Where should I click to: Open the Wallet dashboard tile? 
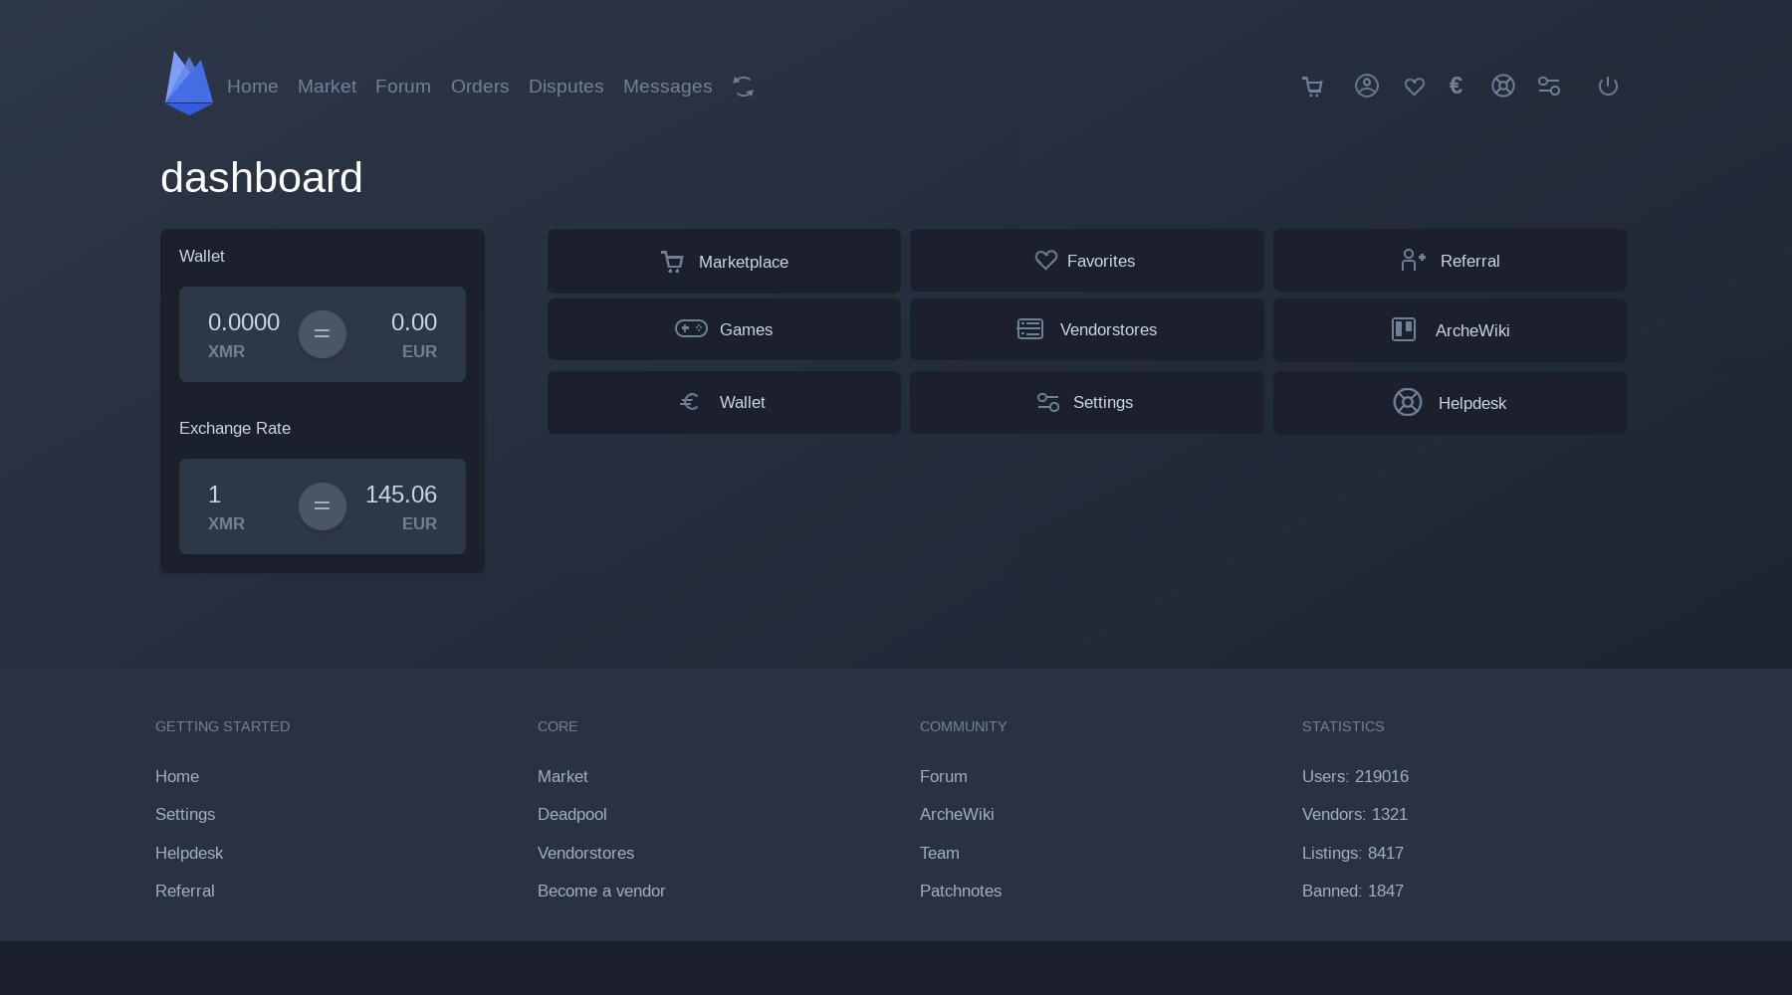tap(724, 402)
